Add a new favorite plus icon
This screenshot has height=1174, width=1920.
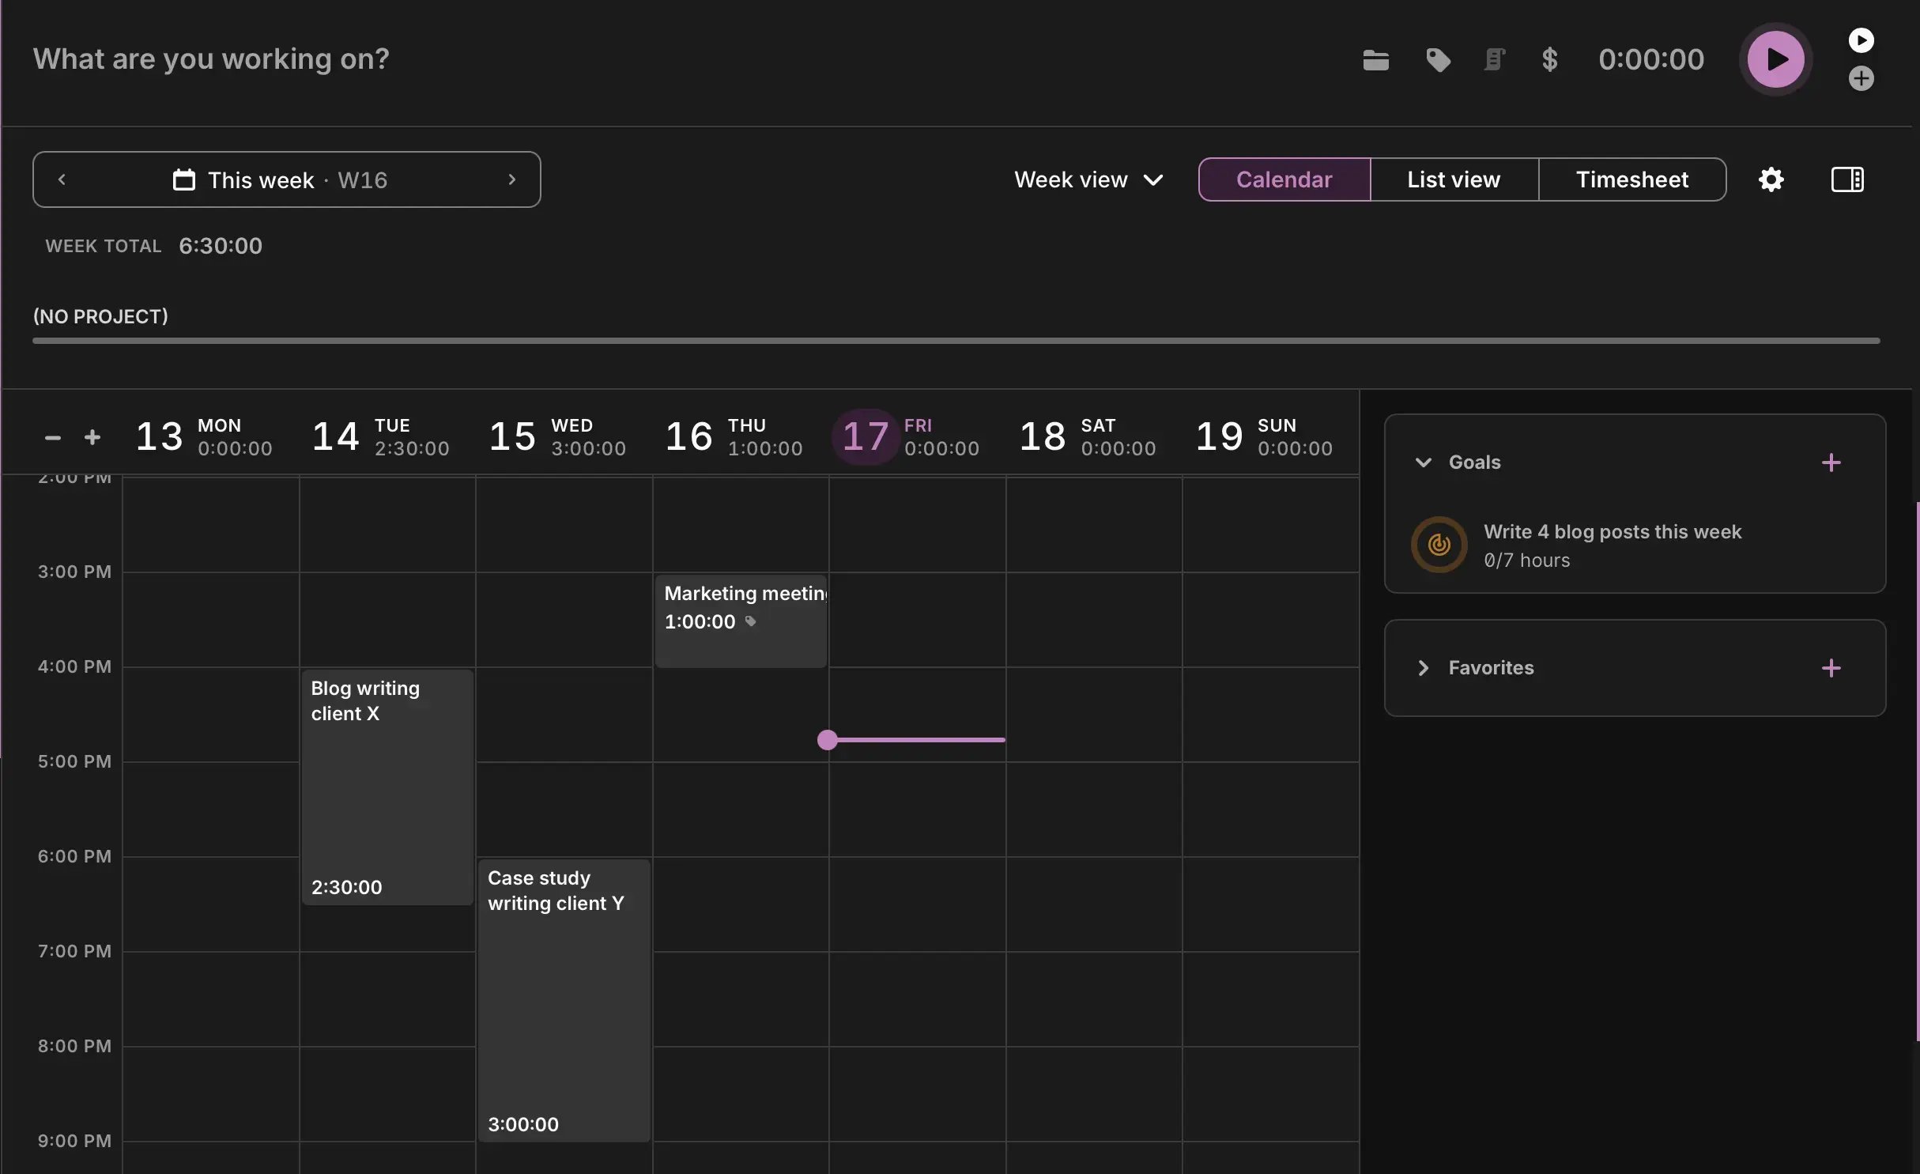(x=1831, y=668)
